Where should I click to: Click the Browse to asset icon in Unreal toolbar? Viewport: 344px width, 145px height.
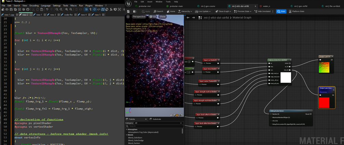point(135,11)
